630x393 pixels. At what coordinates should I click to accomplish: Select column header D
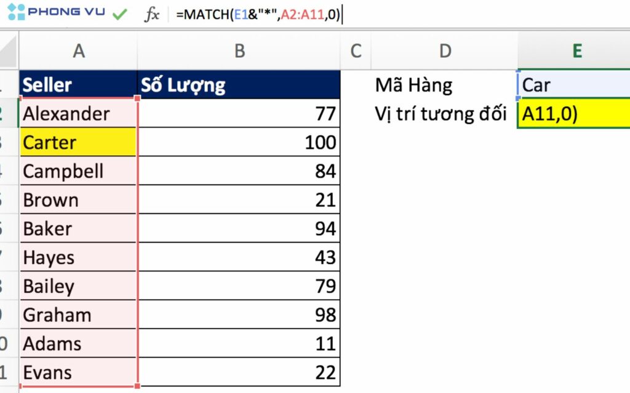445,50
